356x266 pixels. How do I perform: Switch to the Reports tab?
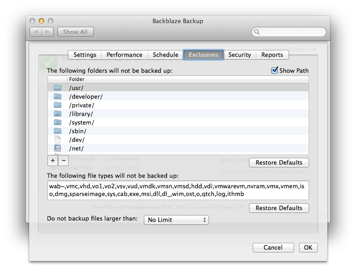pyautogui.click(x=272, y=55)
